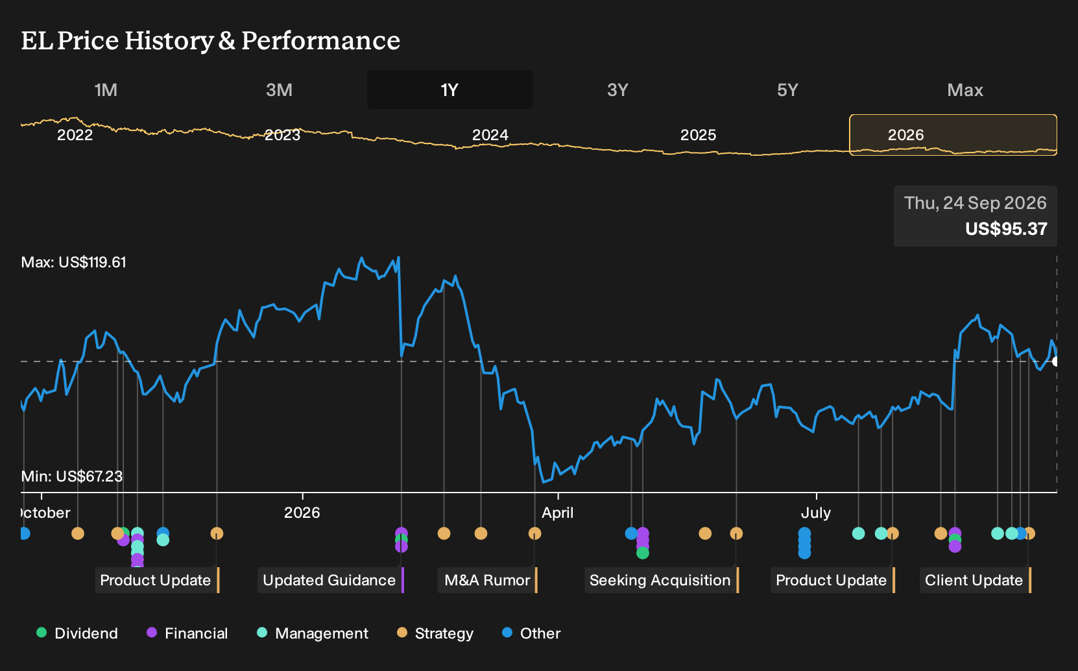Click the Max: US$119.61 label
This screenshot has width=1078, height=671.
(74, 262)
